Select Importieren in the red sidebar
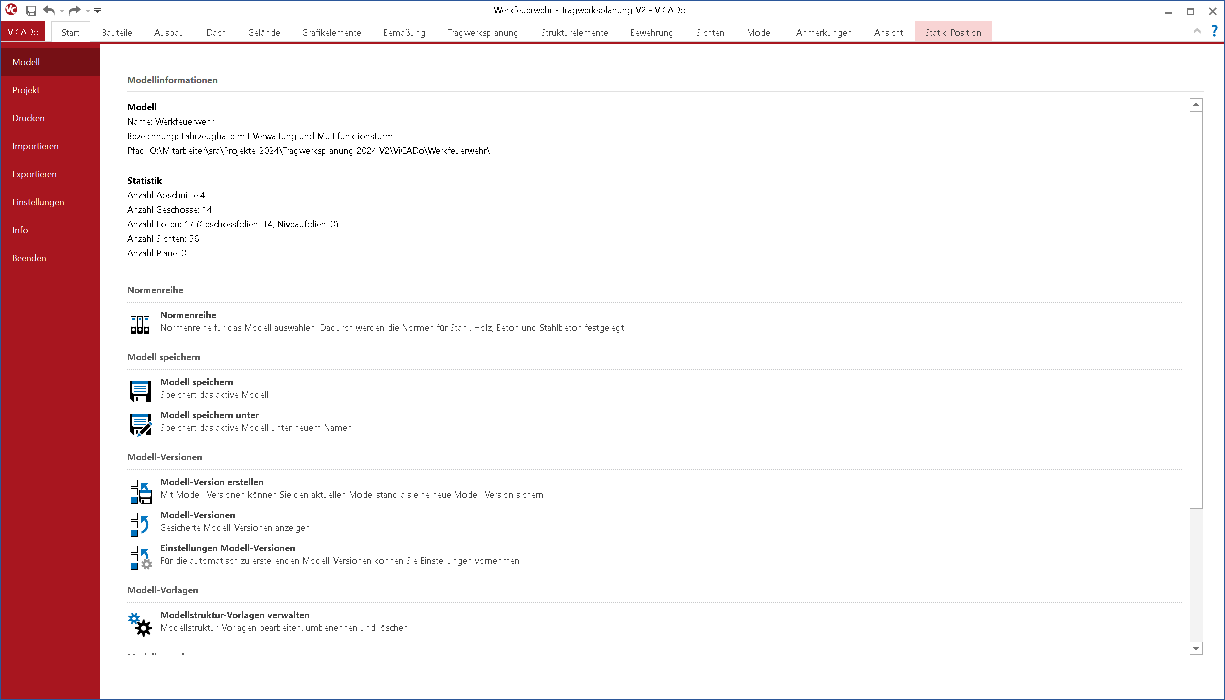Image resolution: width=1225 pixels, height=700 pixels. click(x=50, y=146)
